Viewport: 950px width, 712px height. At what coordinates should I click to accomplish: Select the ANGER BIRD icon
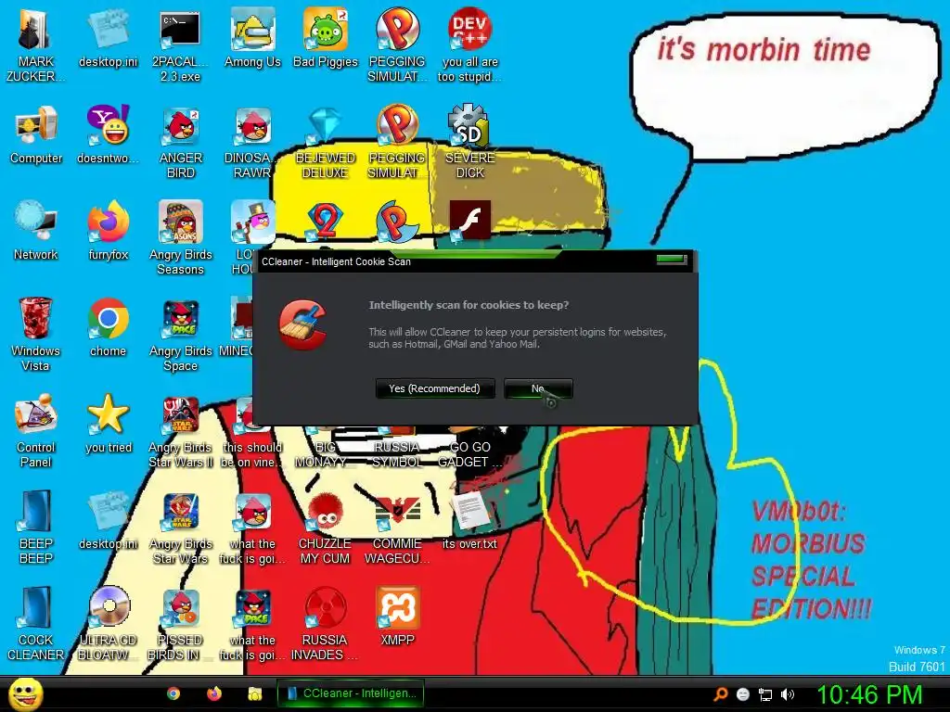(x=181, y=143)
